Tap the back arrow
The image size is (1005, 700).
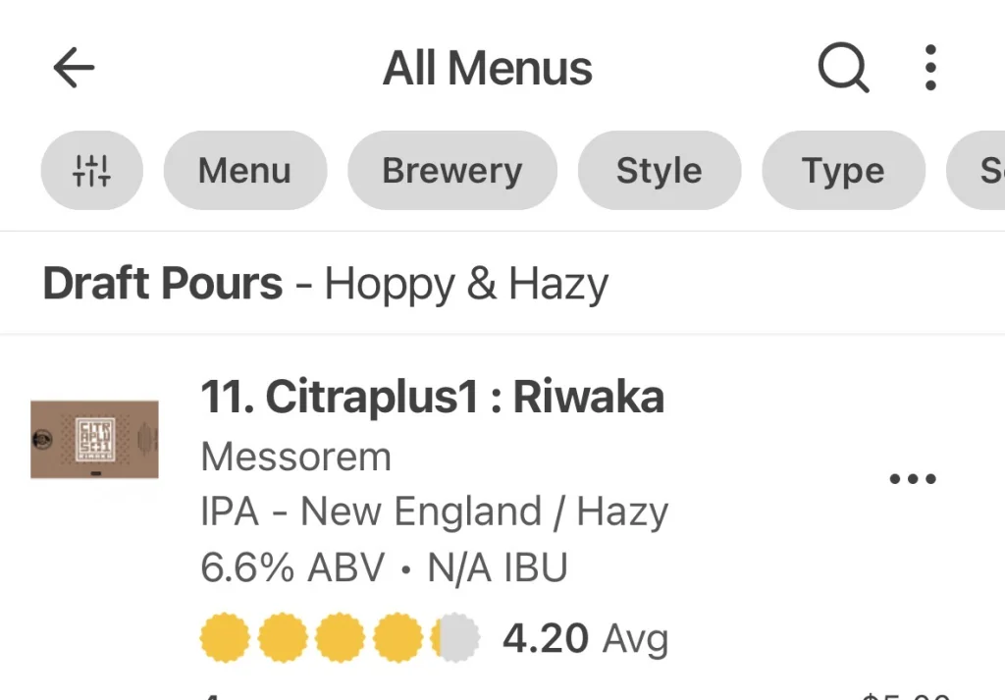point(74,68)
